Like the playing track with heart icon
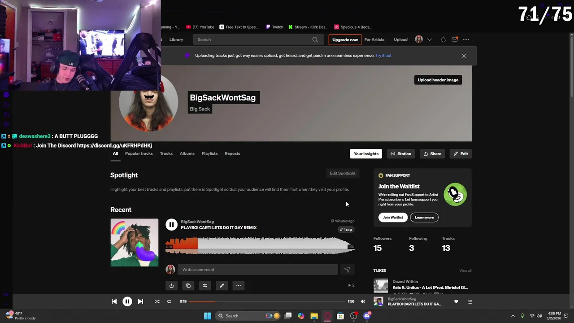This screenshot has height=323, width=574. (456, 301)
